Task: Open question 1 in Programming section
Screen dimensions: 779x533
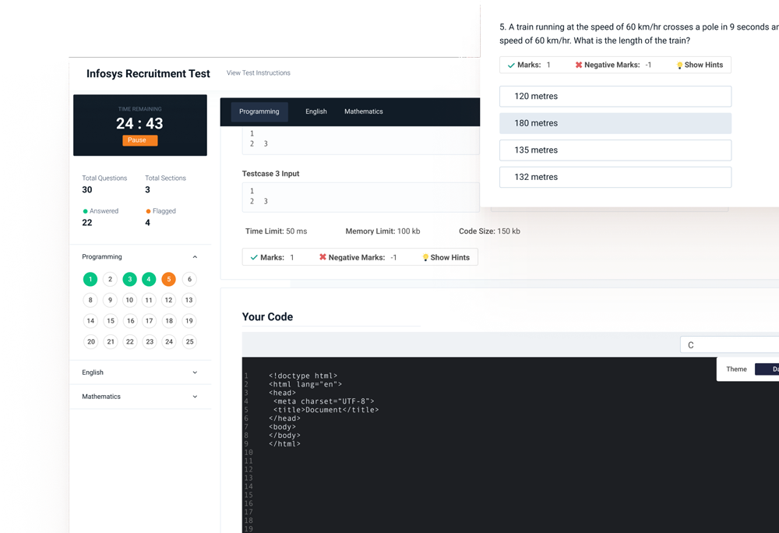Action: (x=90, y=279)
